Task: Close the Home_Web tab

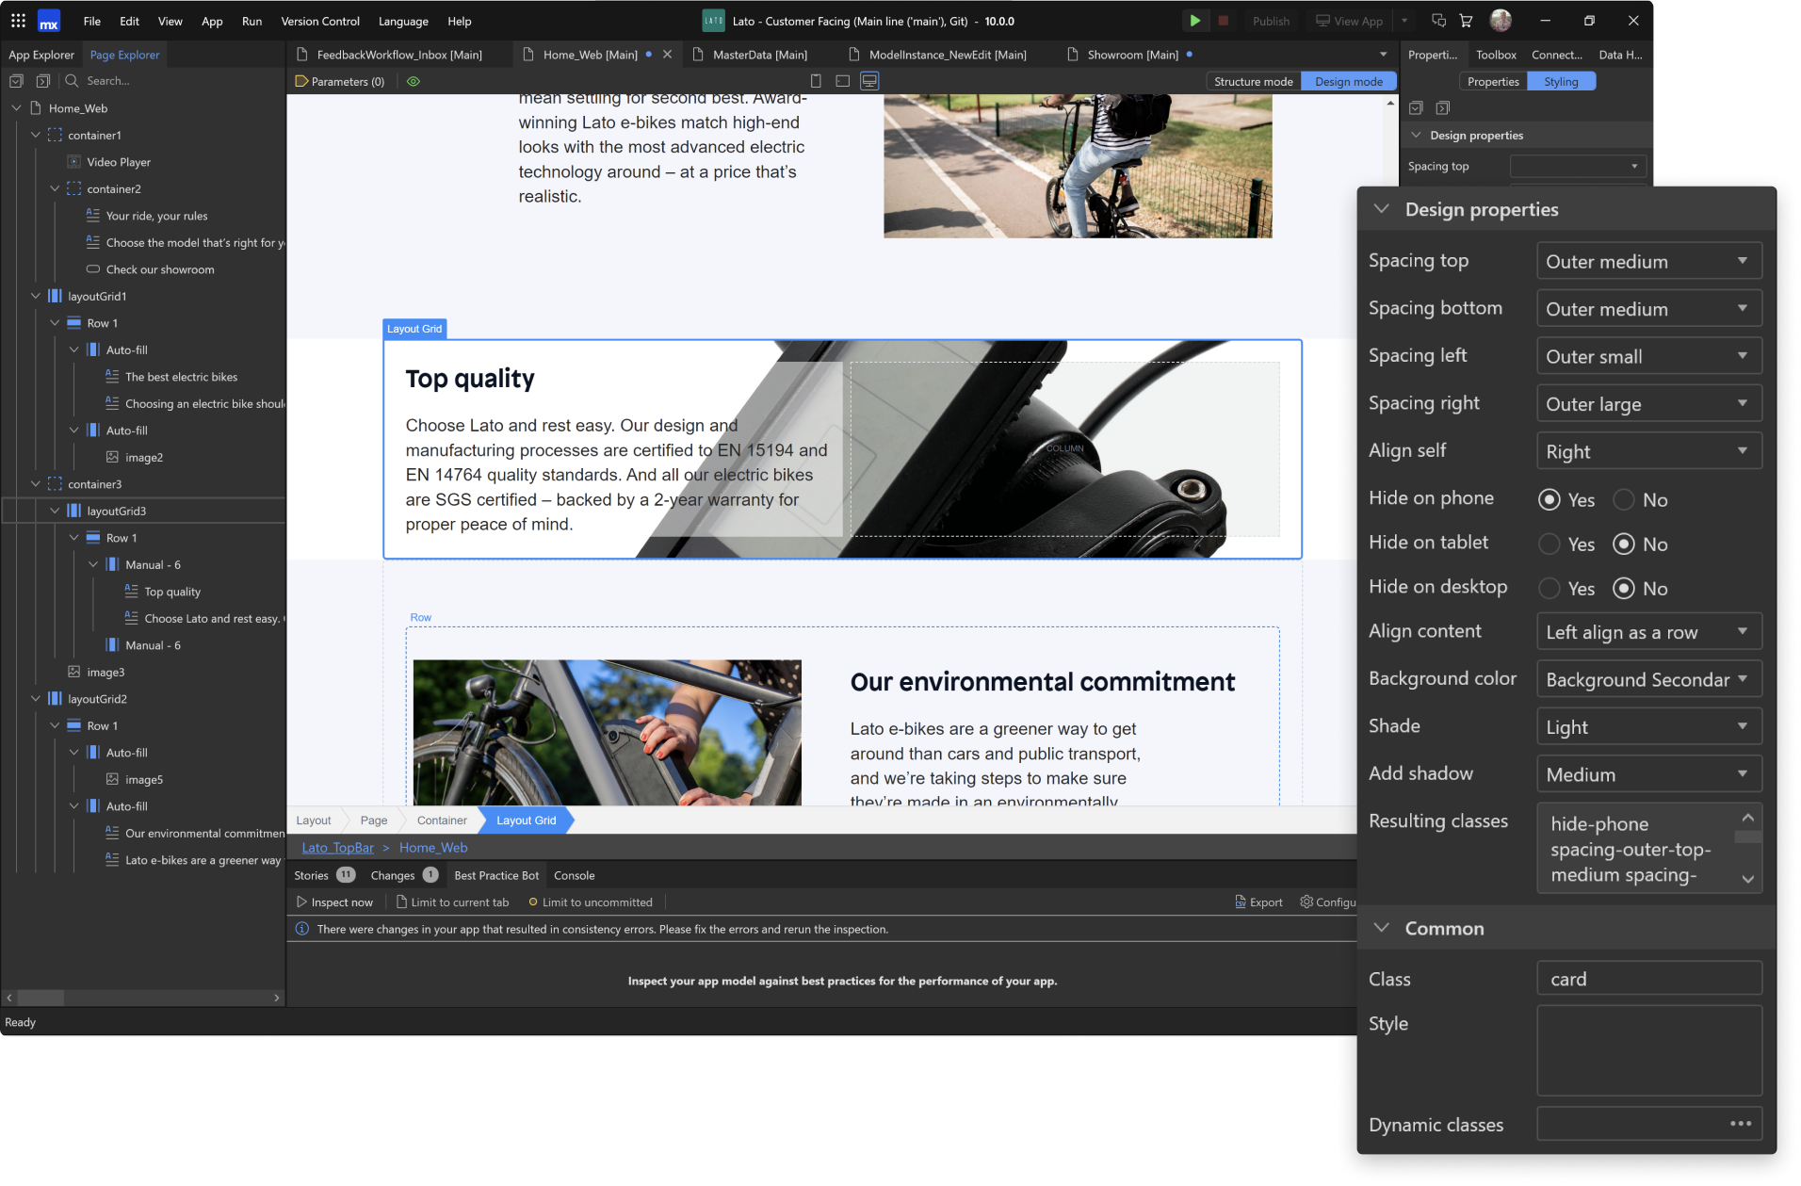Action: tap(667, 55)
